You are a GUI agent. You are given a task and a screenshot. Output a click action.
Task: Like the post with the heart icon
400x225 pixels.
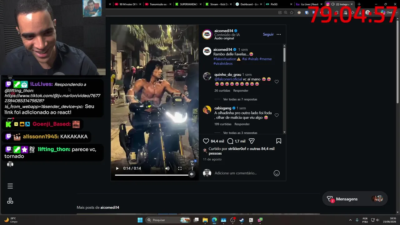pos(206,141)
